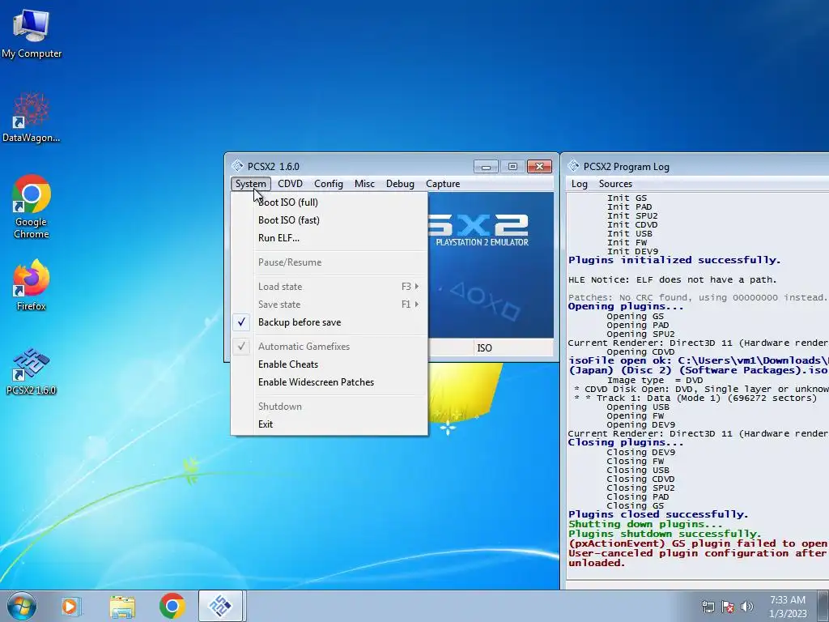
Task: Click the ISO status bar field
Action: 512,348
